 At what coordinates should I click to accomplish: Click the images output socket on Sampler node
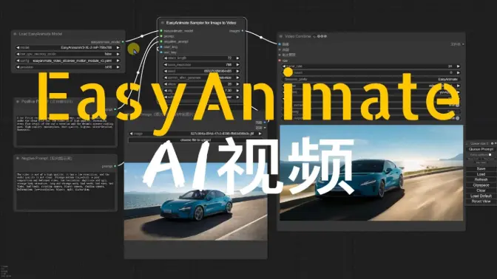(243, 31)
